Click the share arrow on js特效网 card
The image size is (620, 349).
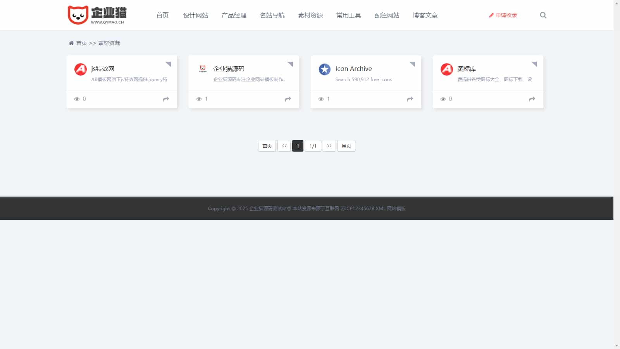point(166,99)
